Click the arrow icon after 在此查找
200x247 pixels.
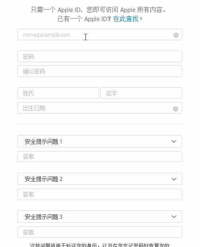click(x=141, y=19)
